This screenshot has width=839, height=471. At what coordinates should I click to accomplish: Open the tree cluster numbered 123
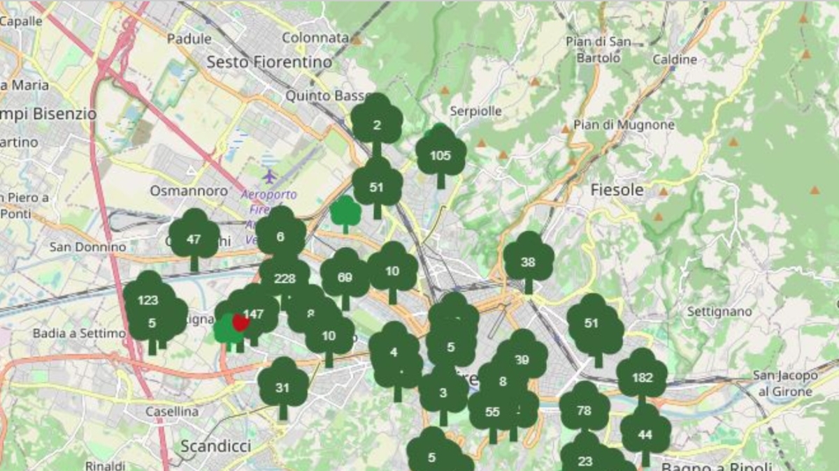click(149, 300)
